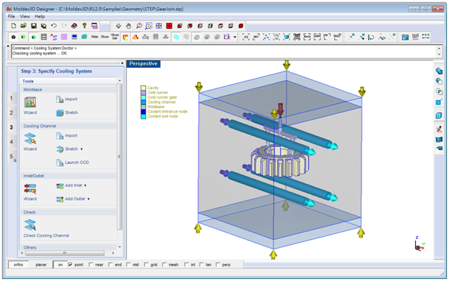This screenshot has height=281, width=449.
Task: Enable the end snap checkbox
Action: (110, 265)
